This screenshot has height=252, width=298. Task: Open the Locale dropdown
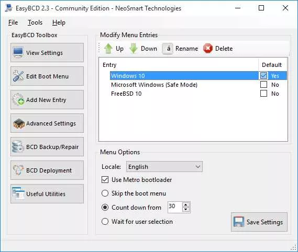pos(164,167)
